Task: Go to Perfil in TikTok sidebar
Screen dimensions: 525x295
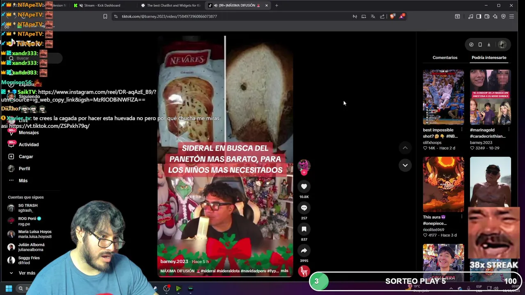Action: point(24,168)
